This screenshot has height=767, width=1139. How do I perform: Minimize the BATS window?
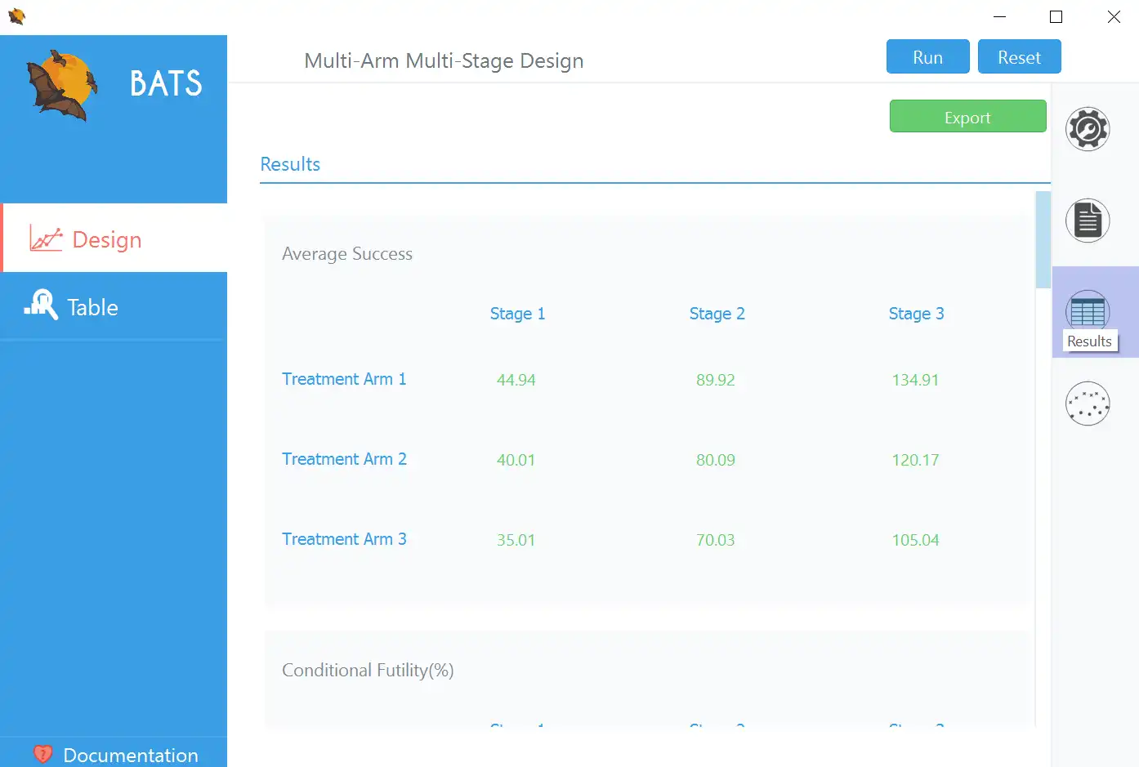click(x=999, y=16)
